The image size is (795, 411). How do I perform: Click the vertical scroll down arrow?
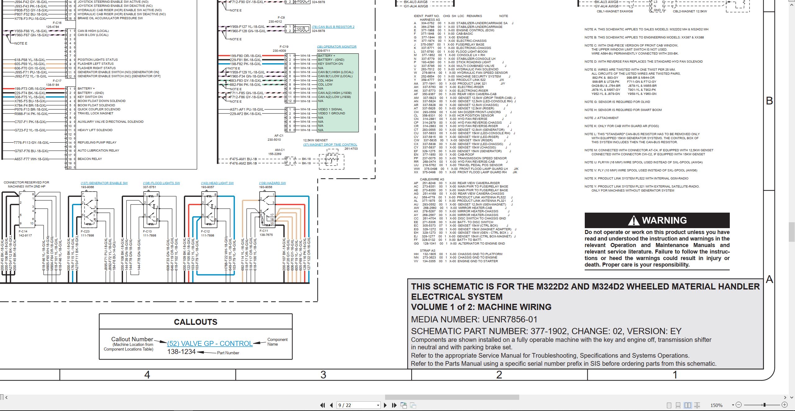tap(792, 397)
